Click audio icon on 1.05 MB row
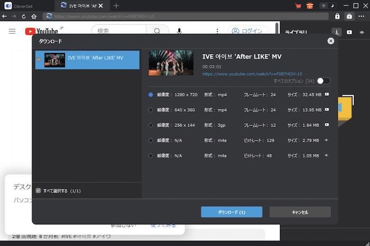This screenshot has width=370, height=246. [327, 156]
